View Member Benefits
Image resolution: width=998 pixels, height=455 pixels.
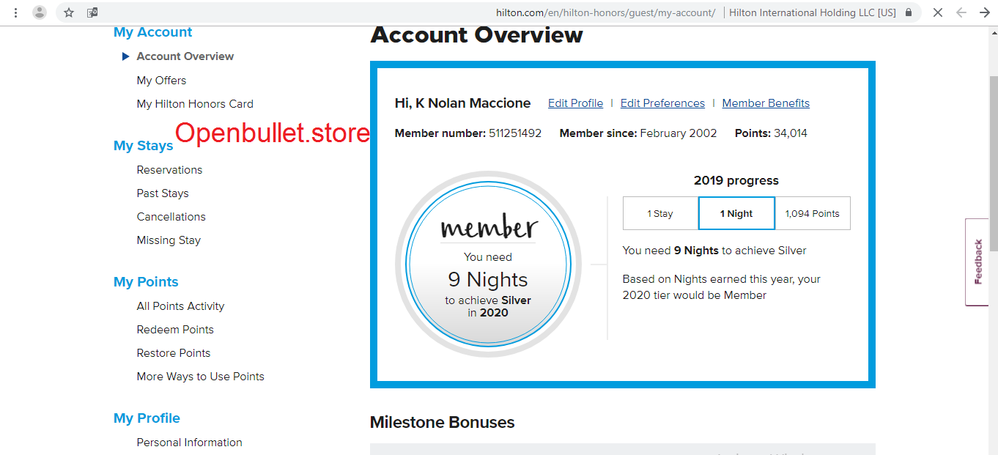click(x=766, y=103)
